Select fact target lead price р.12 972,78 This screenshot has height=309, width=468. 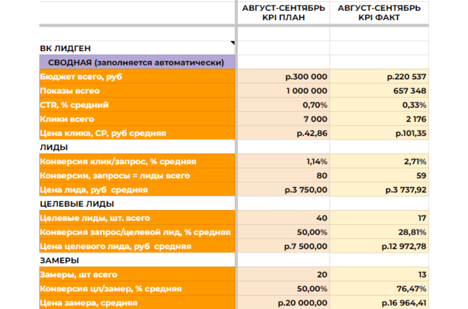pyautogui.click(x=379, y=246)
